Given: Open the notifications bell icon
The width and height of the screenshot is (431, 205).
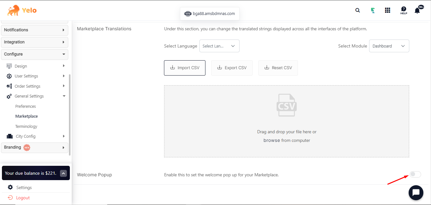Looking at the screenshot, I should pos(417,11).
